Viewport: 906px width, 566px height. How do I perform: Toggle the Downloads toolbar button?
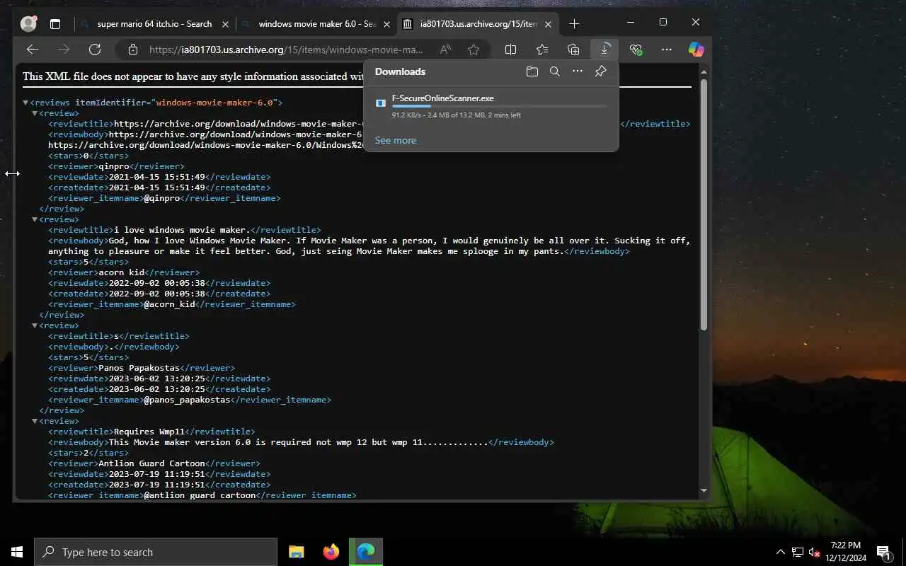tap(604, 50)
